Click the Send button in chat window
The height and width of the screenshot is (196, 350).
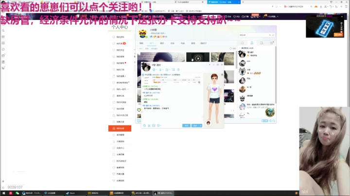click(195, 126)
